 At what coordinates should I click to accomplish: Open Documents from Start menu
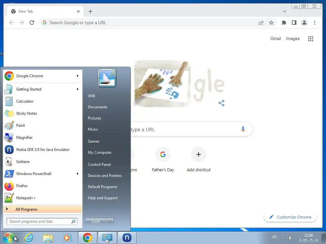tap(97, 107)
